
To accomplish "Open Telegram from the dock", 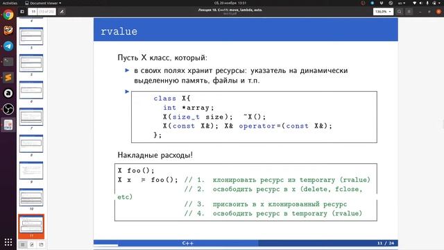I will coord(8,46).
